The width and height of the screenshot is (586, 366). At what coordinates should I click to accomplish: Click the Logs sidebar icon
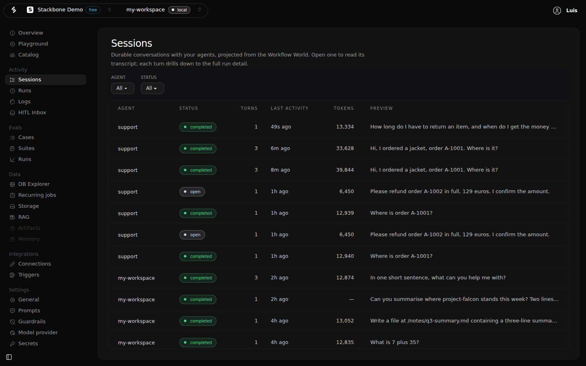12,102
